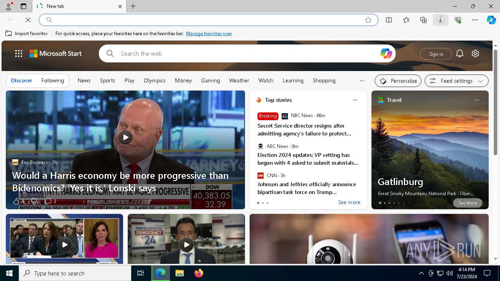Open Election 2024 updates ABC story

(308, 159)
